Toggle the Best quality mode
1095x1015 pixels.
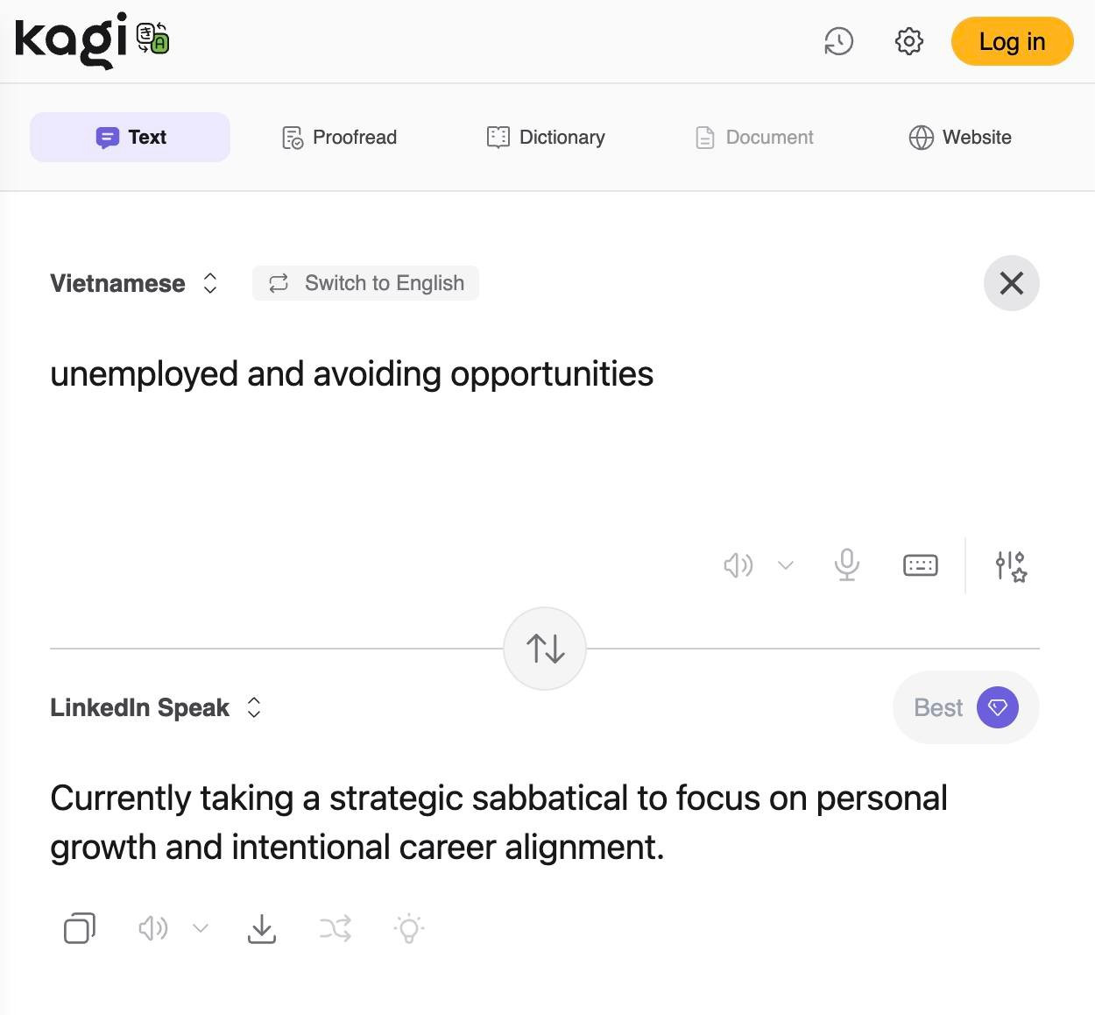pyautogui.click(x=965, y=707)
